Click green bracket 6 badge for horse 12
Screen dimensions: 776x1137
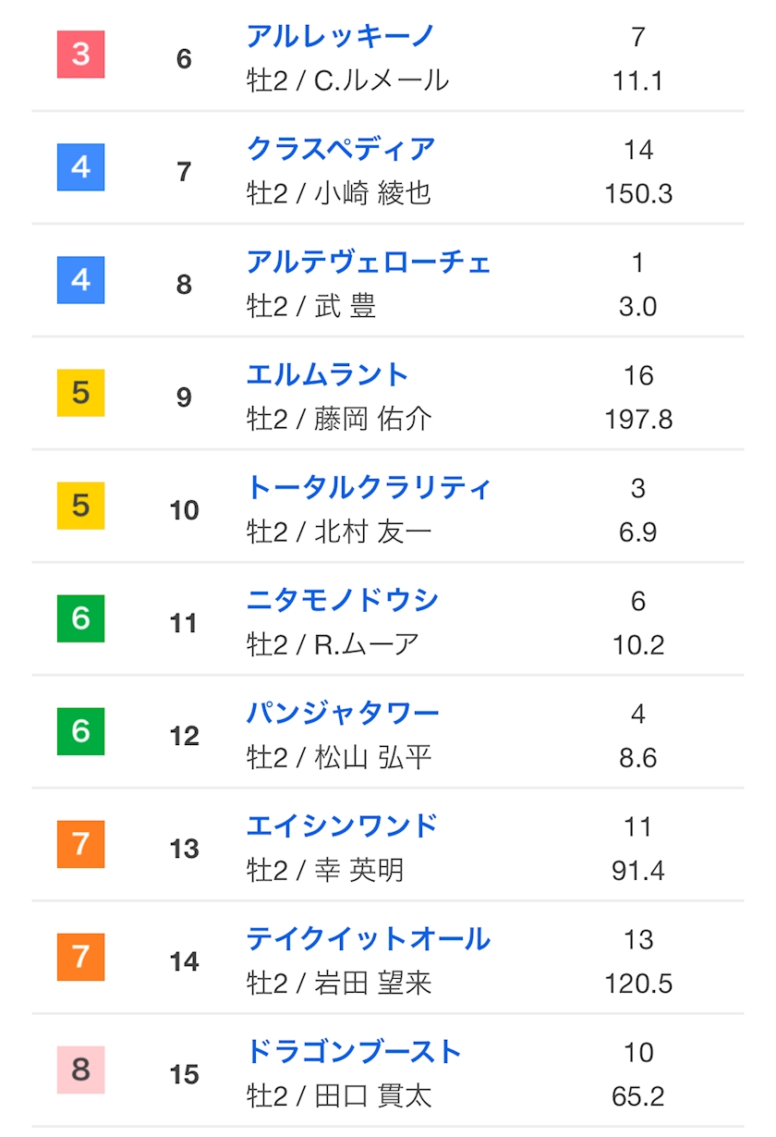click(81, 731)
